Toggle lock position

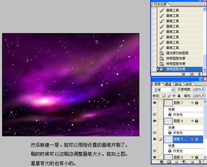(x=174, y=95)
